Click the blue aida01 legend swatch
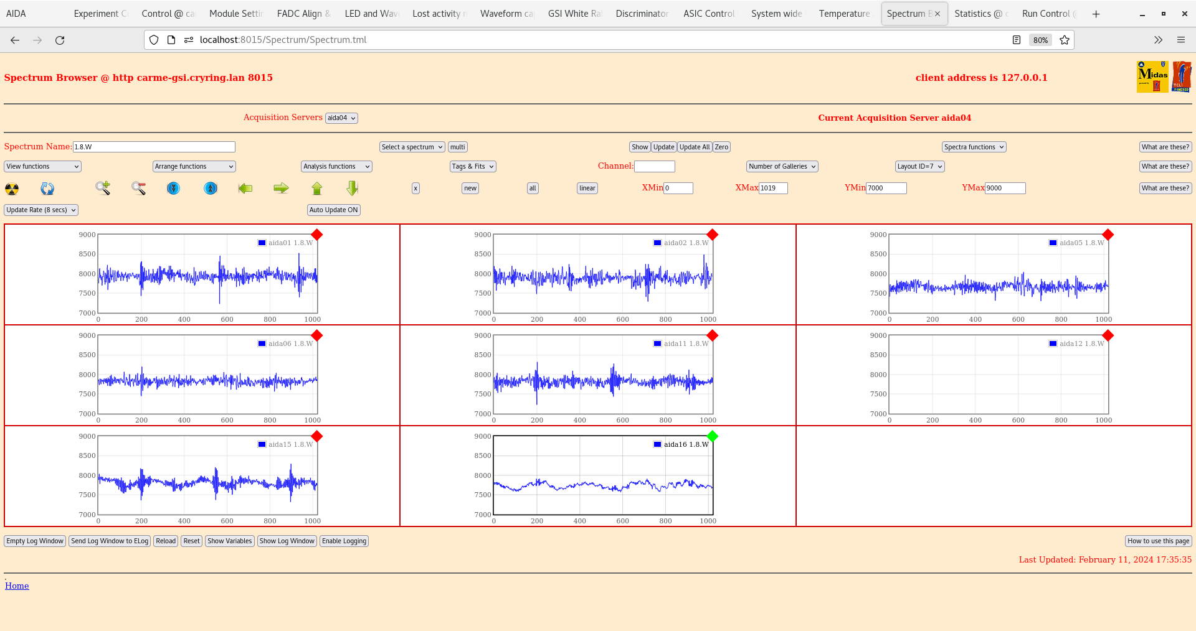 point(262,243)
